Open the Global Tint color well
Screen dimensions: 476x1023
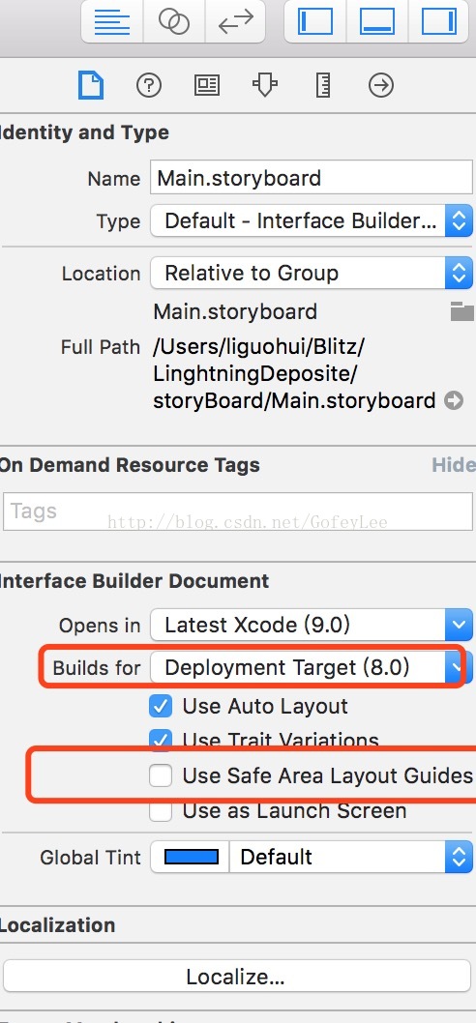[191, 857]
